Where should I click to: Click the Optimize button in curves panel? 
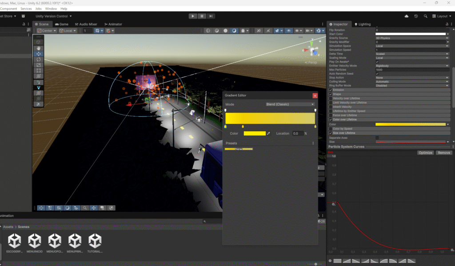pos(425,153)
